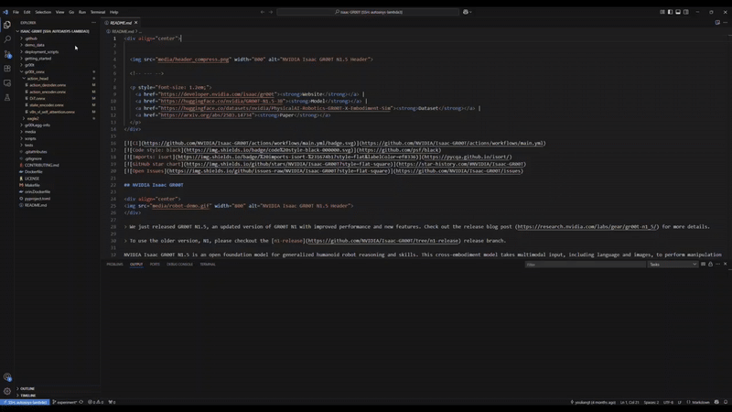The height and width of the screenshot is (412, 732).
Task: Open panel more actions ellipsis
Action: [718, 265]
